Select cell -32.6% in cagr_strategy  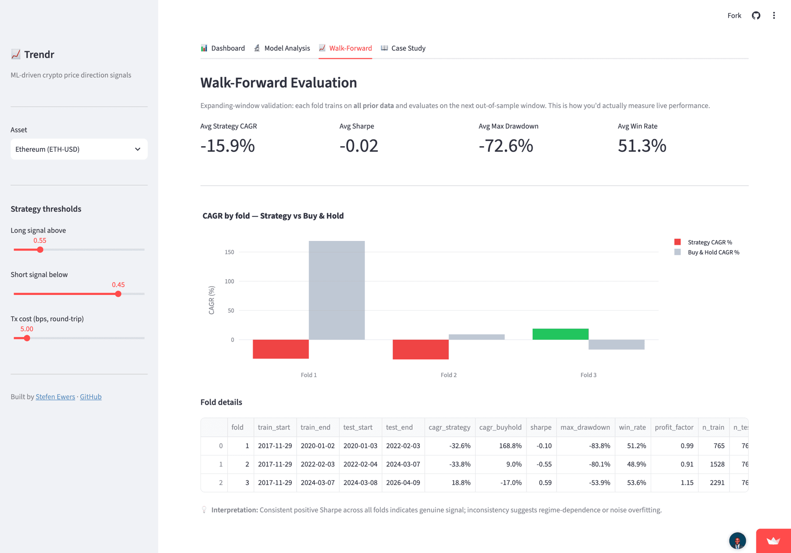450,445
